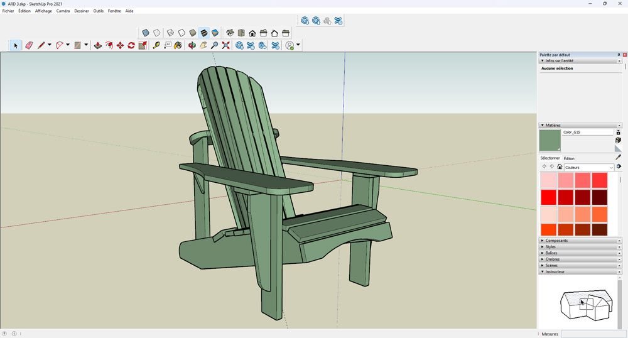Toggle the default tray pin
Image resolution: width=628 pixels, height=338 pixels.
[619, 55]
